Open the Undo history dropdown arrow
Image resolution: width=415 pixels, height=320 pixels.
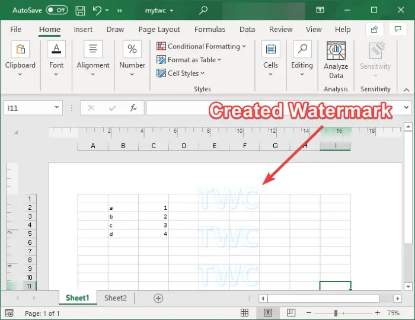[107, 10]
